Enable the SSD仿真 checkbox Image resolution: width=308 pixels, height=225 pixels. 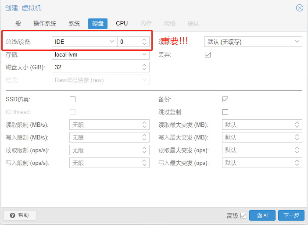[73, 100]
